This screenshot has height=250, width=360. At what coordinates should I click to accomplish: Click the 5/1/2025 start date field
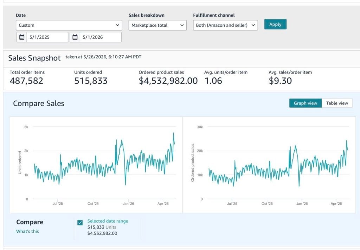[47, 37]
